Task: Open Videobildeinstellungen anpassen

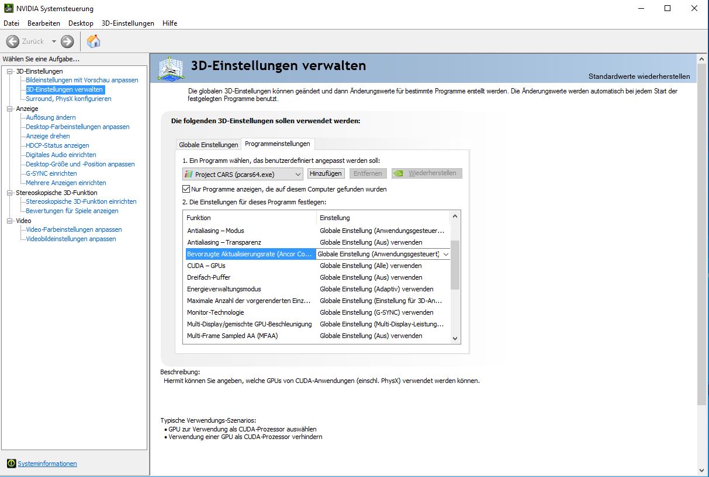Action: coord(71,239)
